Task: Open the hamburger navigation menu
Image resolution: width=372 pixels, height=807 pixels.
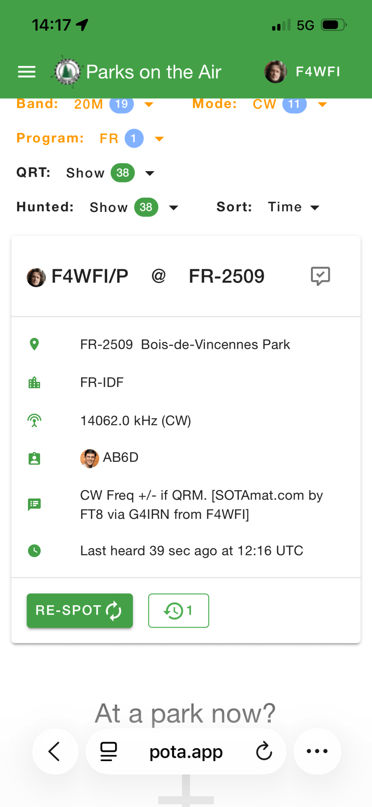Action: tap(27, 72)
